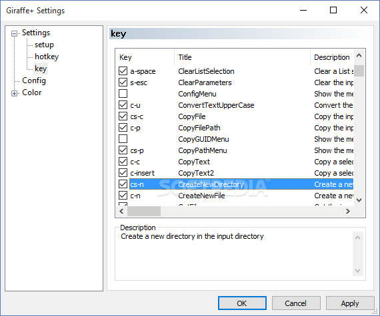Select the ConvertTextUpperCase row title

(216, 105)
